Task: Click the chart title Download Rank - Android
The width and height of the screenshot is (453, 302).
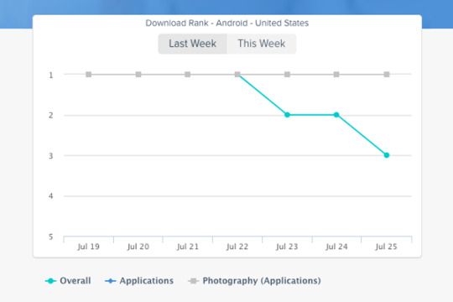Action: click(x=227, y=23)
